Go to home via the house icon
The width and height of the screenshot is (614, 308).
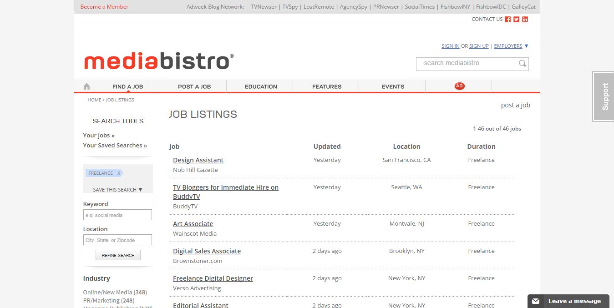tap(86, 86)
